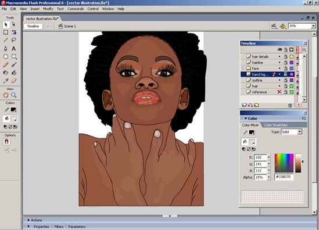Open the Color panel options menu
This screenshot has width=319, height=230.
coord(304,118)
